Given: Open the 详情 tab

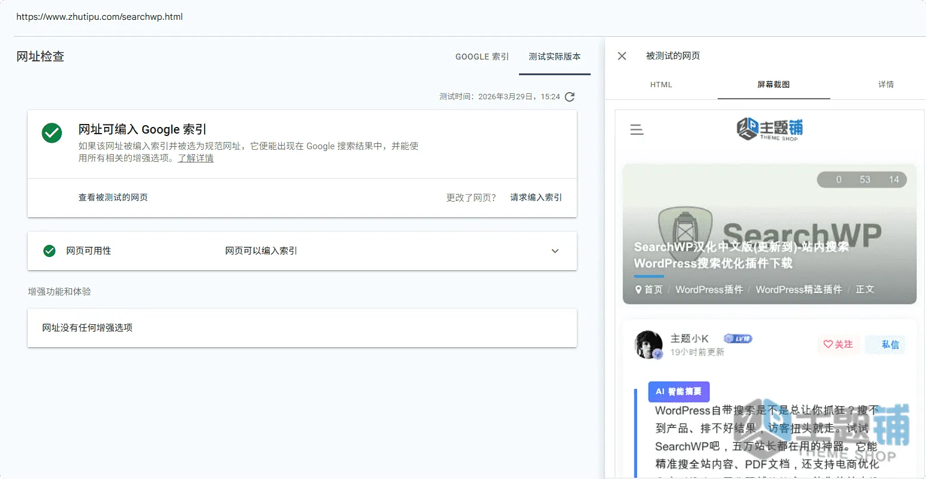Looking at the screenshot, I should pyautogui.click(x=886, y=85).
